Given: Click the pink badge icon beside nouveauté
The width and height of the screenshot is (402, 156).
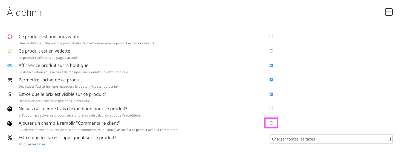Looking at the screenshot, I should 10,36.
